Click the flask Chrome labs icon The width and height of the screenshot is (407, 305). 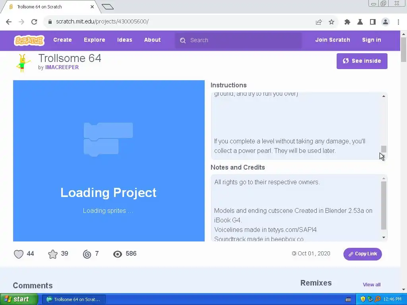point(360,22)
